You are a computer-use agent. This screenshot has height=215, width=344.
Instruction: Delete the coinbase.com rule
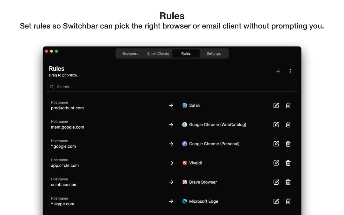pos(288,182)
